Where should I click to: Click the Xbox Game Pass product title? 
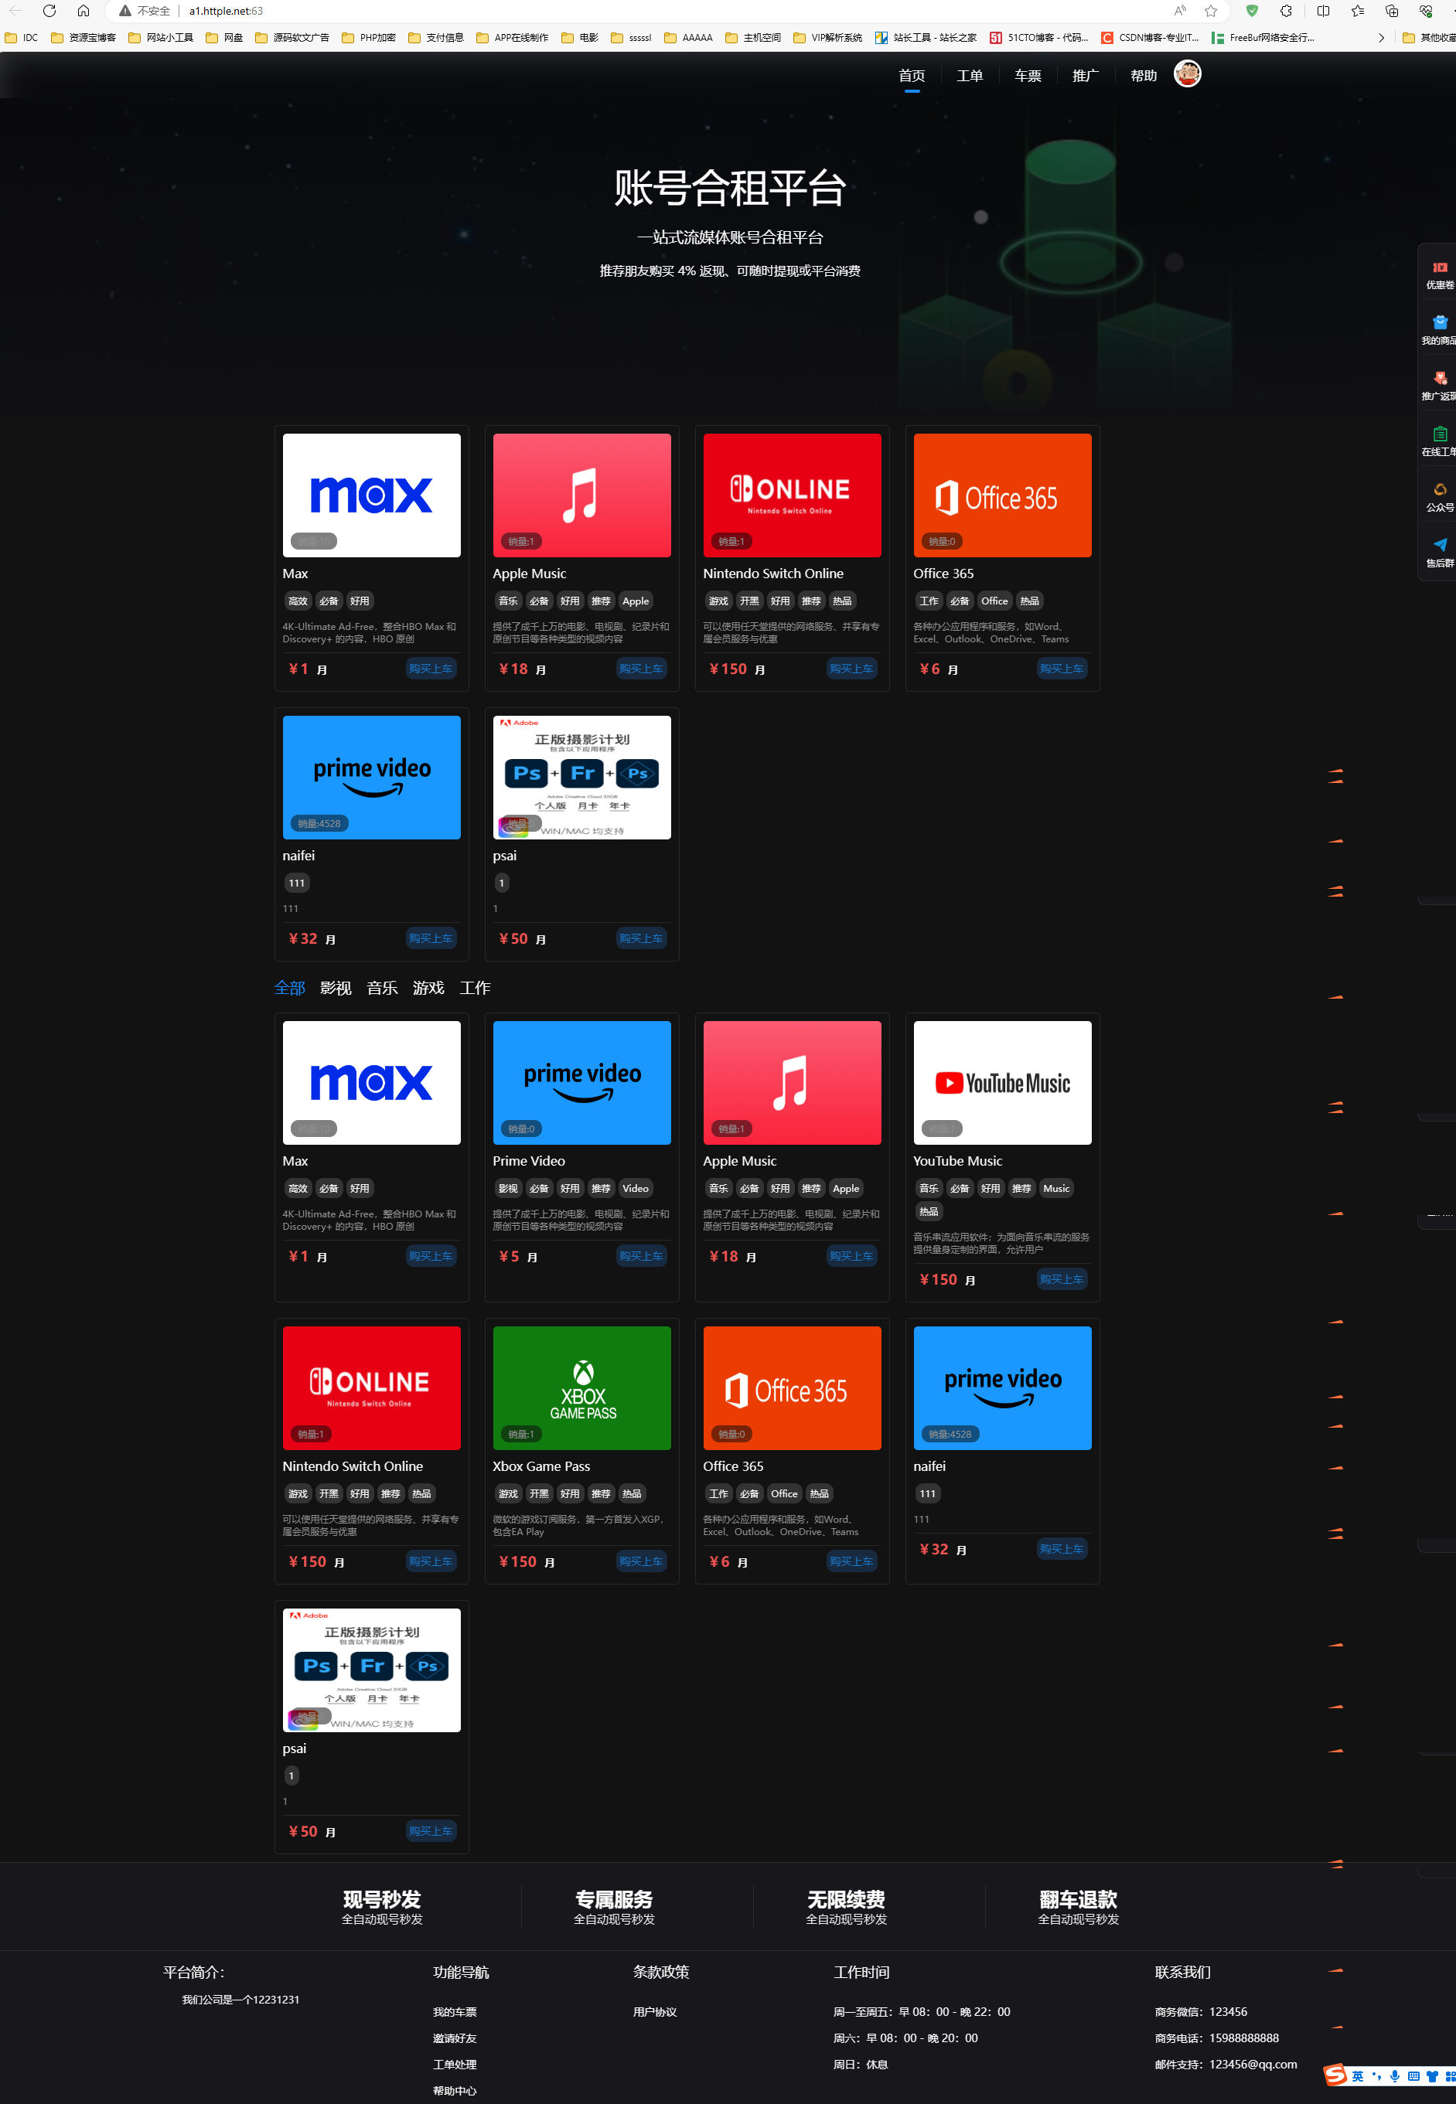[x=541, y=1466]
